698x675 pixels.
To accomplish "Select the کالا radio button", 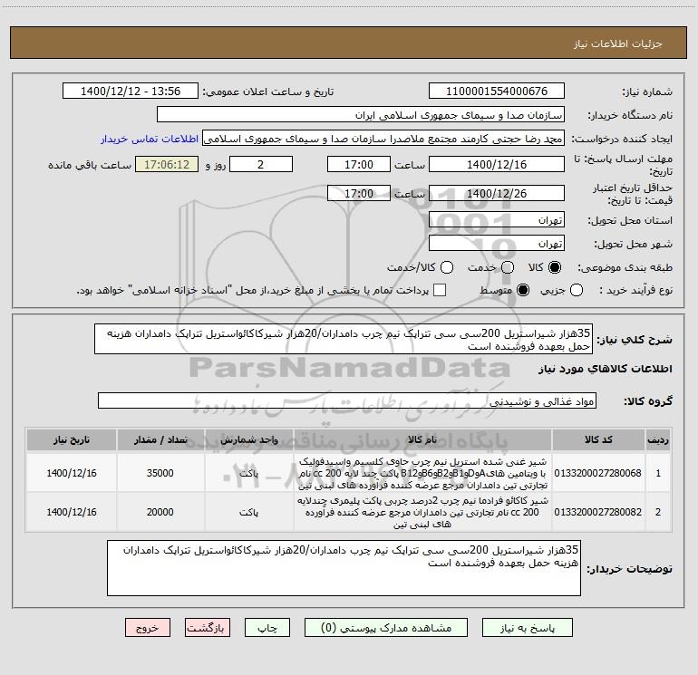I will [555, 267].
